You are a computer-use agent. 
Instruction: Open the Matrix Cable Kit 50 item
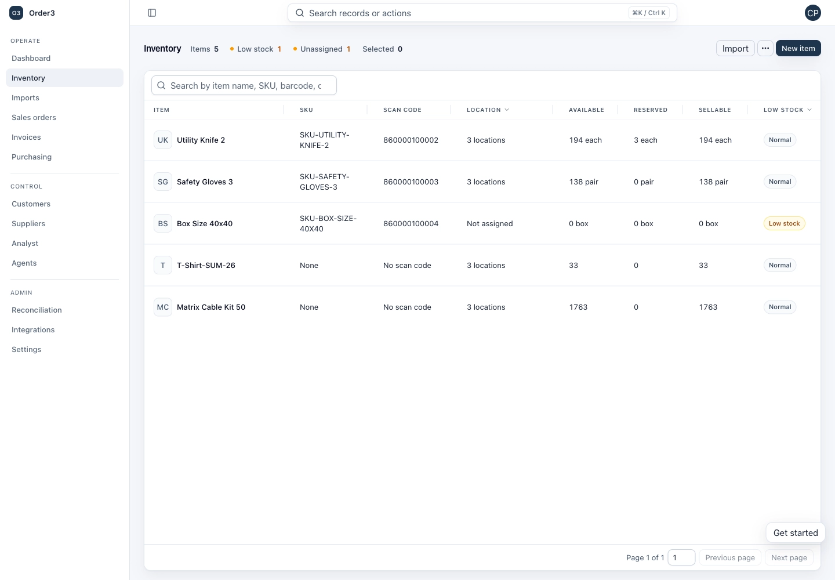(211, 307)
